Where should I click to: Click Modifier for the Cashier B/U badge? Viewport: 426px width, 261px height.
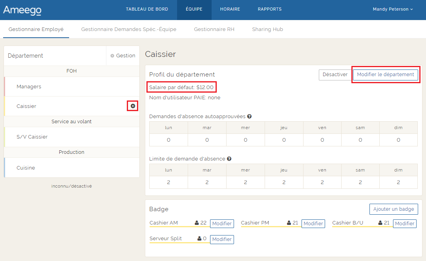[404, 224]
